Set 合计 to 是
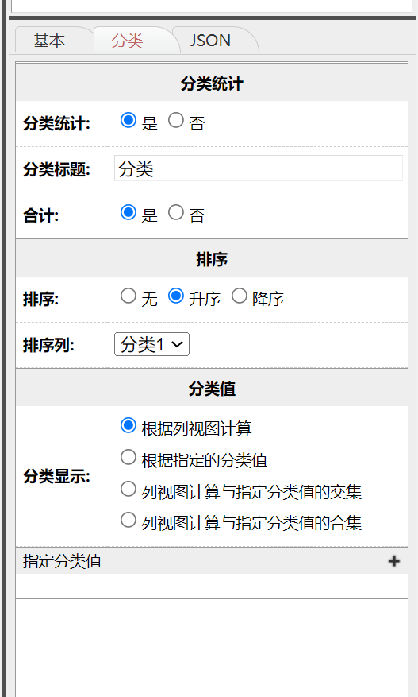 [x=128, y=212]
